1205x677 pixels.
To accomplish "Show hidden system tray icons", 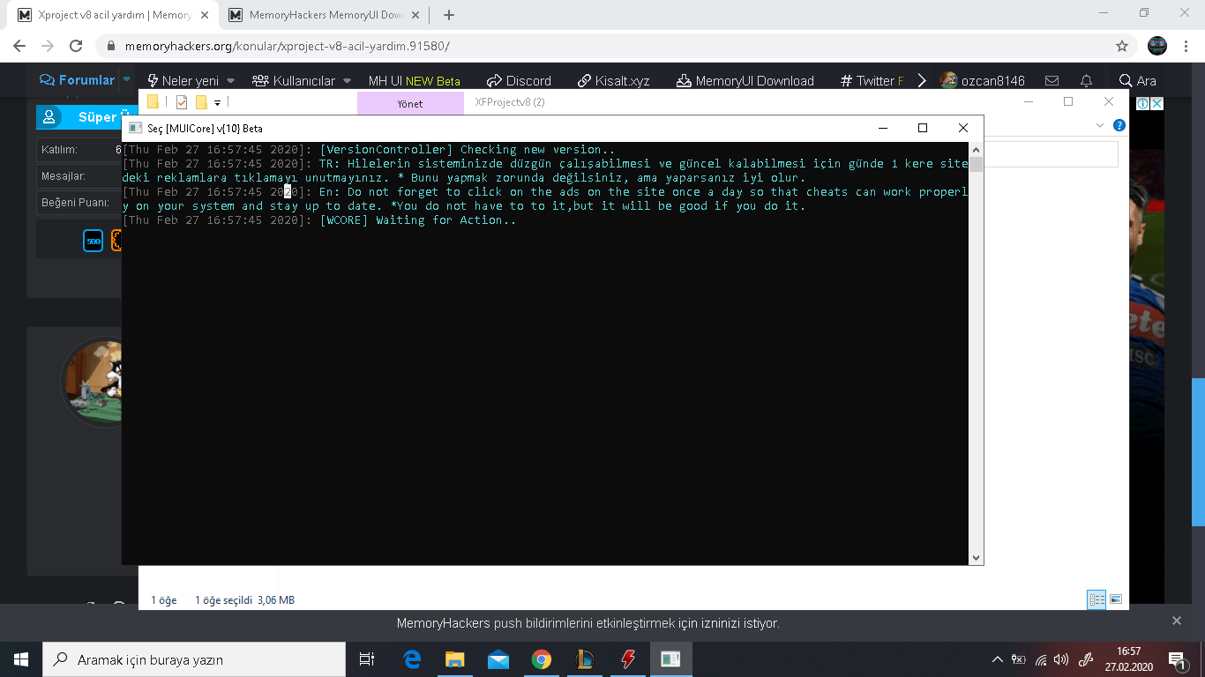I will pos(998,659).
